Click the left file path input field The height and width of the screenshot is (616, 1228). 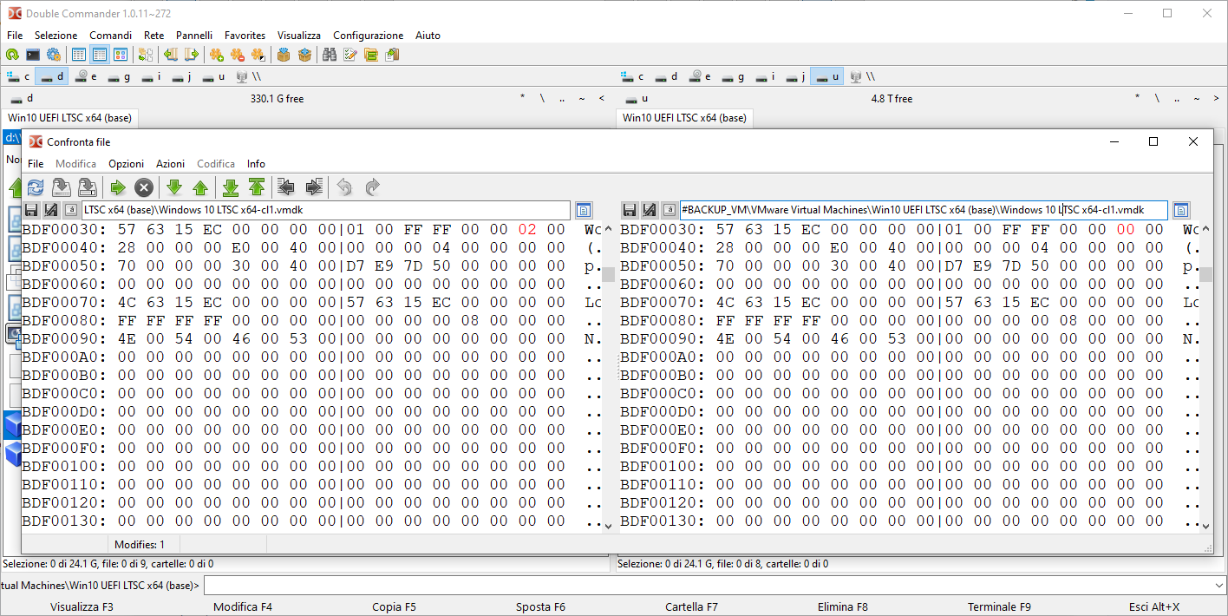[x=326, y=210]
